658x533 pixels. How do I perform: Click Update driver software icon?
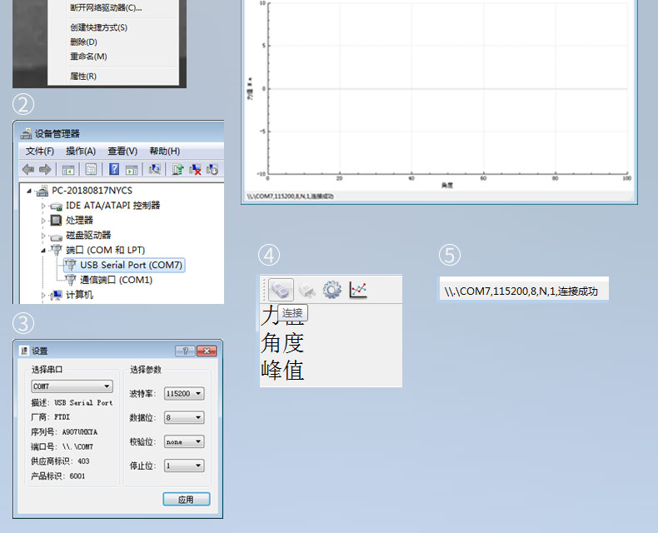pyautogui.click(x=177, y=169)
